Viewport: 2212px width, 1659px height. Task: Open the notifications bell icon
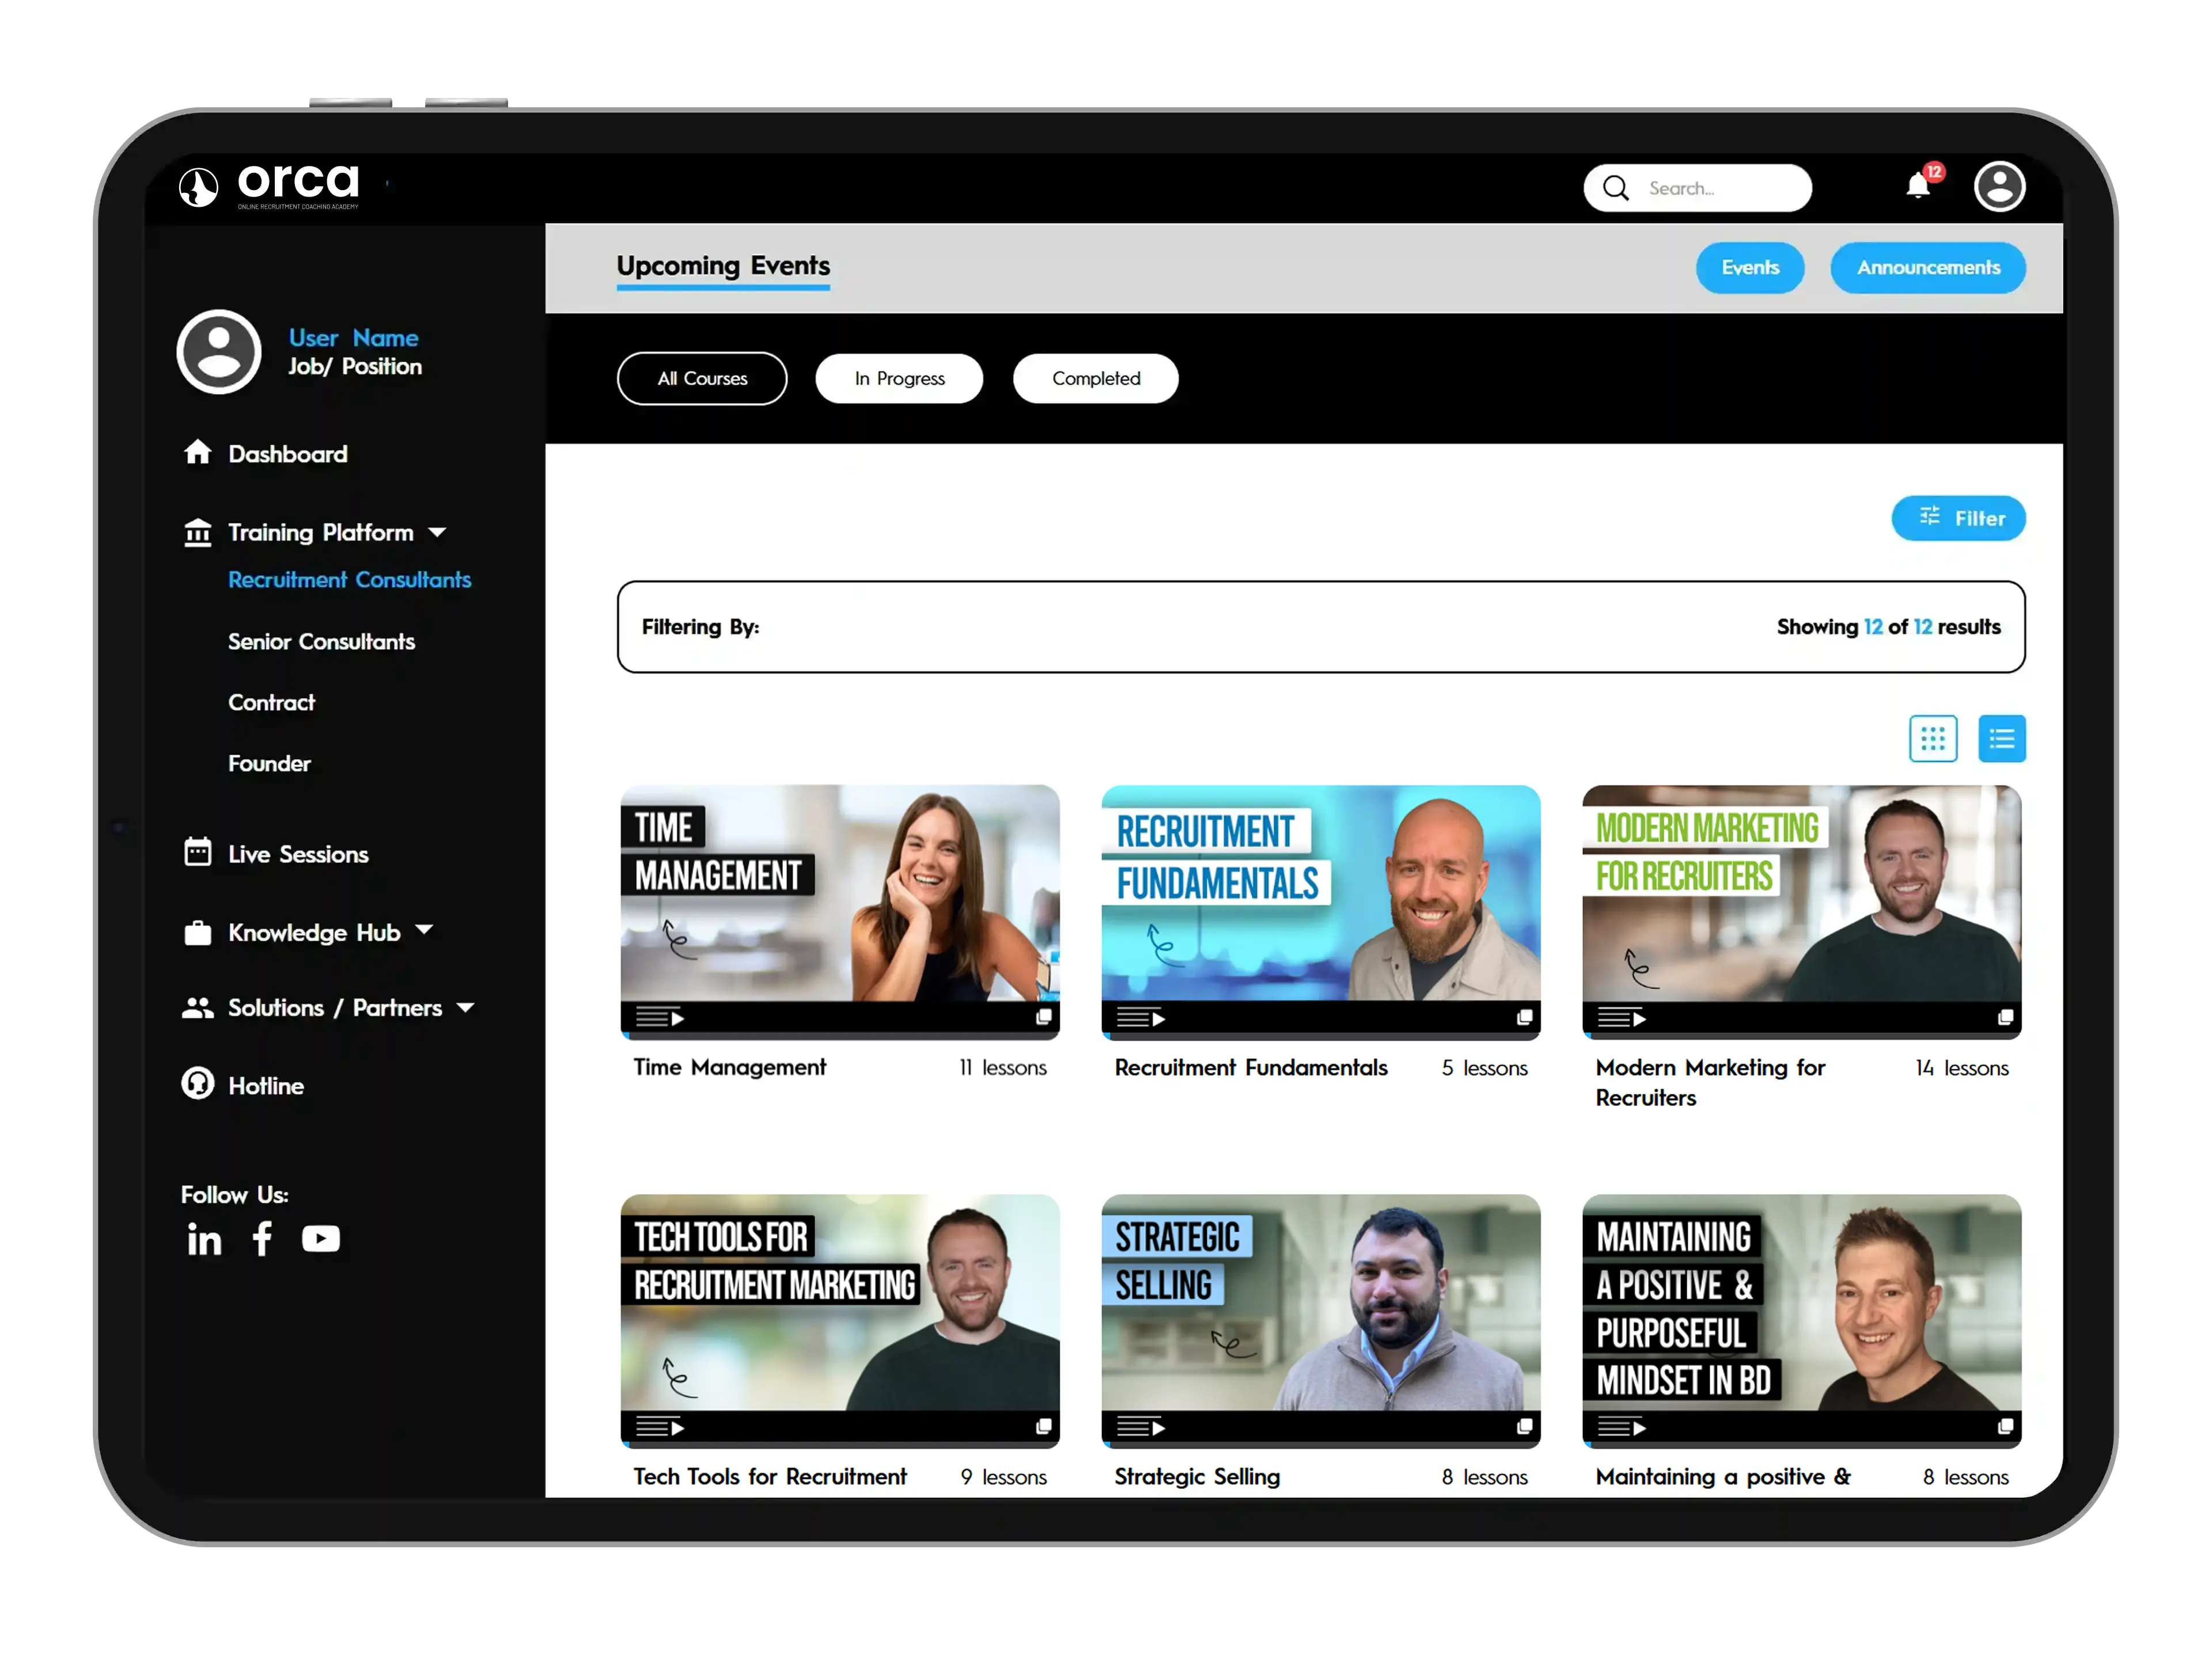coord(1917,187)
